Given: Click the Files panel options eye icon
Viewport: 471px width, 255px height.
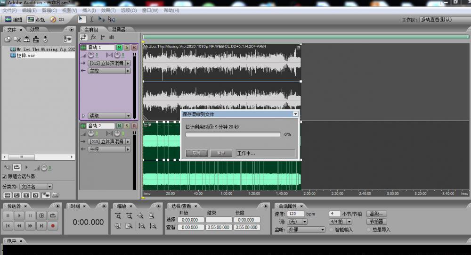Looking at the screenshot, I should [x=67, y=39].
